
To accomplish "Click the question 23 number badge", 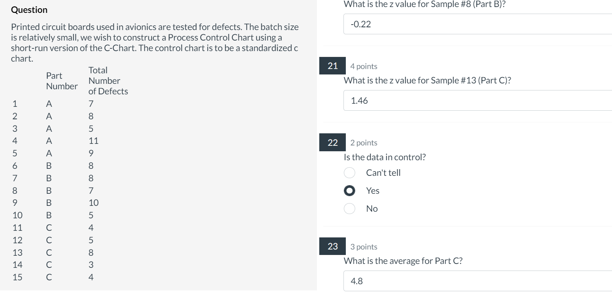I will 332,246.
